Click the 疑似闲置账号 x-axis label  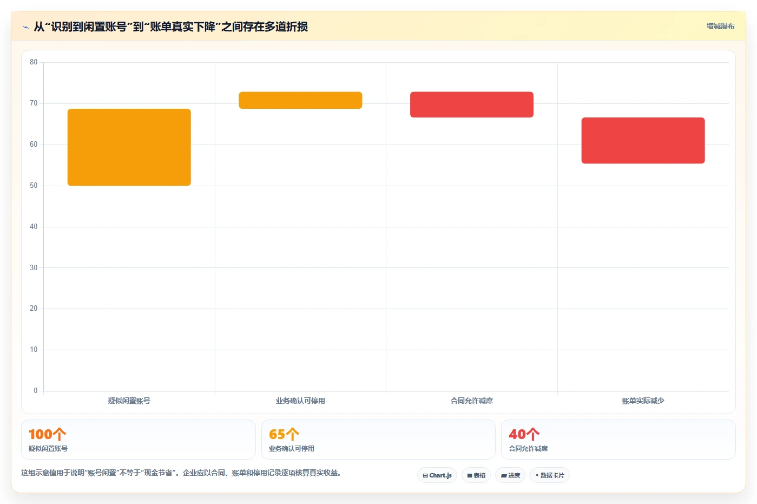point(129,401)
